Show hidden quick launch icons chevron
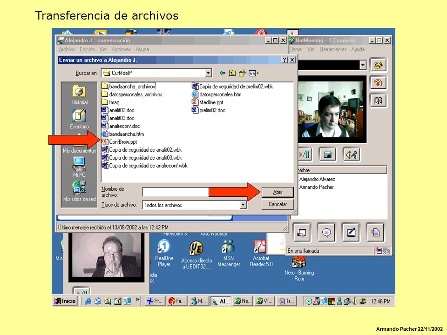The width and height of the screenshot is (447, 335). point(138,300)
